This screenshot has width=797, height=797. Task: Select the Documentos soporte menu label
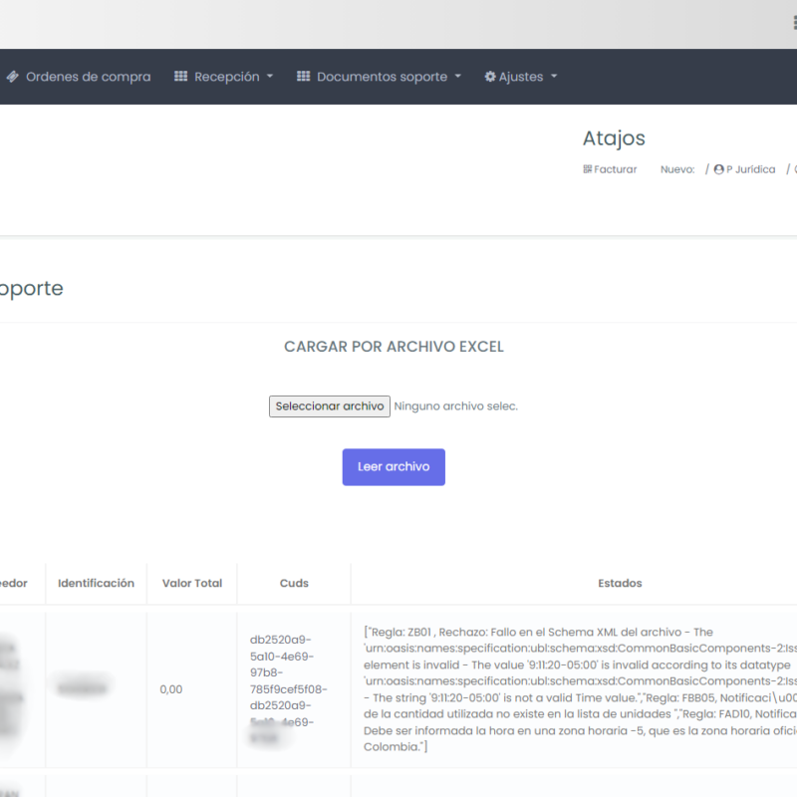[x=382, y=77]
